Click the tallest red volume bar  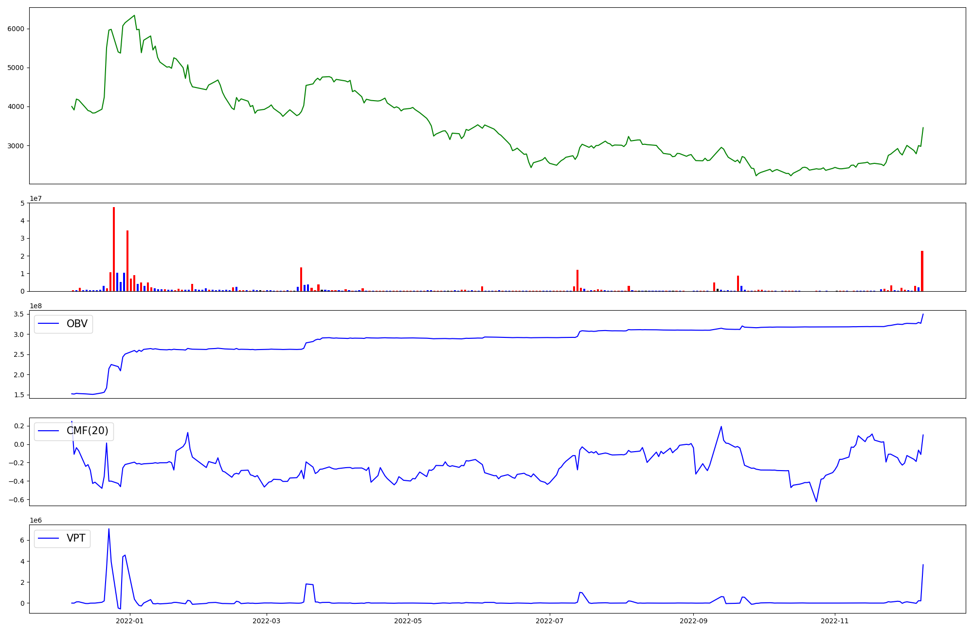point(114,249)
